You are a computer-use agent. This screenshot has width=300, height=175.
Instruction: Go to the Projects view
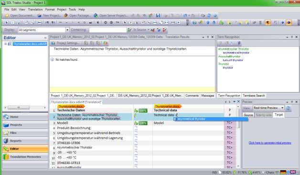pyautogui.click(x=25, y=125)
